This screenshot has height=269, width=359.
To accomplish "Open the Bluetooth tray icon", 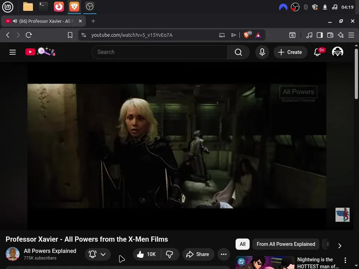I will (x=306, y=7).
